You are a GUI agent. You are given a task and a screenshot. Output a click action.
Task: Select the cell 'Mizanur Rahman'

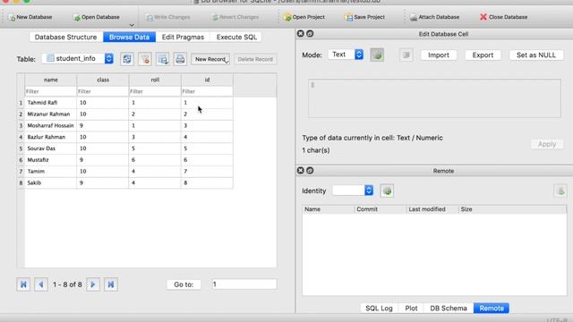pyautogui.click(x=51, y=114)
